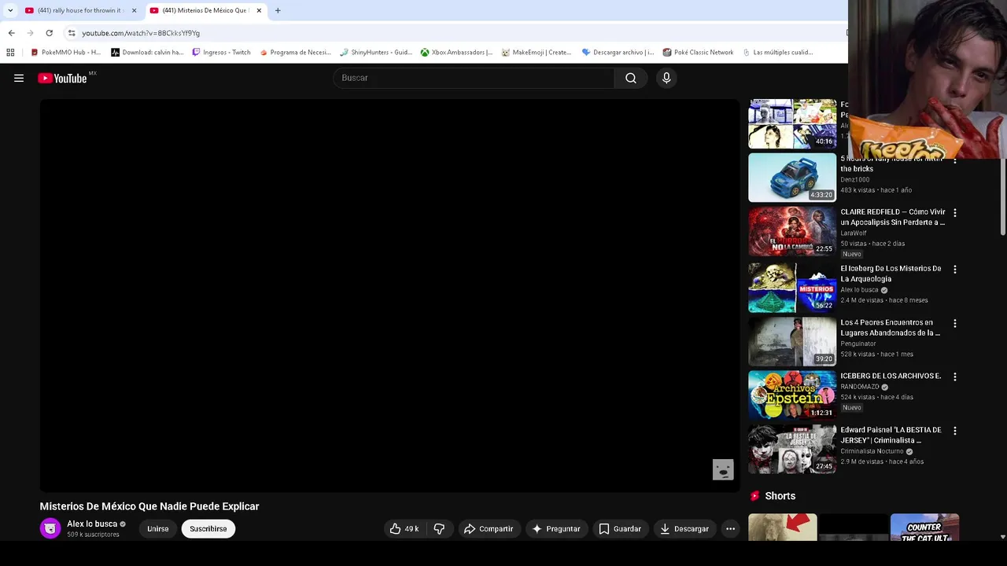This screenshot has width=1007, height=566.
Task: Open the Chrome apps grid shortcut
Action: tap(10, 53)
